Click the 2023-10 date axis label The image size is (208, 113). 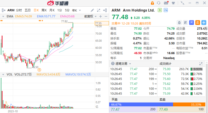coord(13,111)
